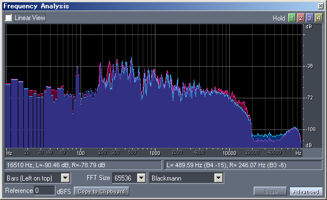Open the Bars (Left on top) display dropdown
The image size is (327, 200).
(x=38, y=178)
